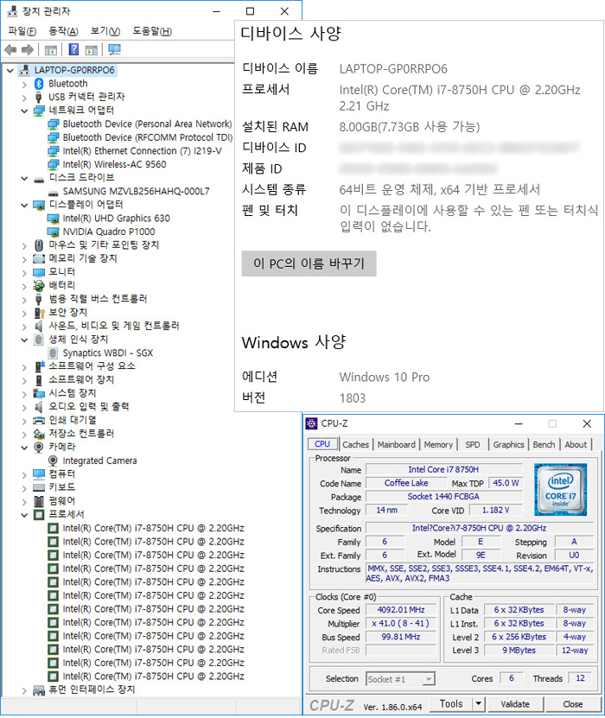Expand the 마우스 및 기타 포인팅 장치 category
This screenshot has width=605, height=718.
pos(24,246)
